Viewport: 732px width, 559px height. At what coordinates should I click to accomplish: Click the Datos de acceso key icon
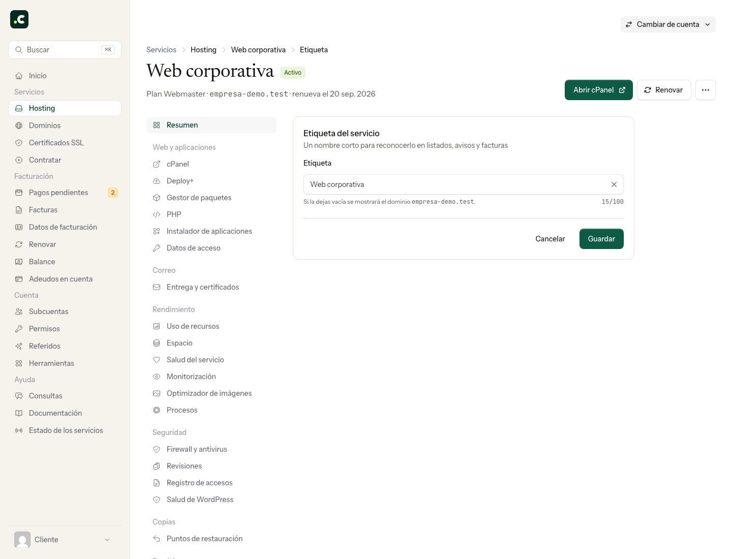click(x=157, y=248)
